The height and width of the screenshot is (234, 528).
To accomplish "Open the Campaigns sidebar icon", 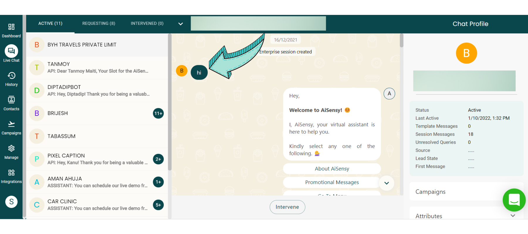I will point(11,124).
